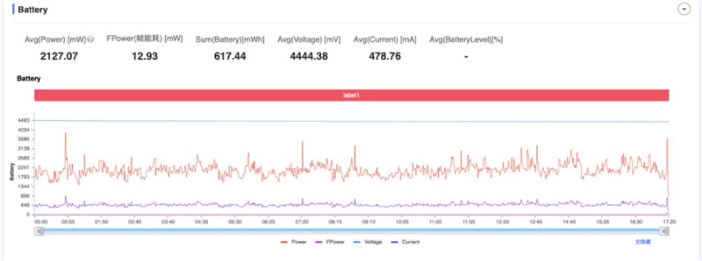Click the Sum(Battery) value 617.44
Screen dimensions: 702x261
(230, 56)
